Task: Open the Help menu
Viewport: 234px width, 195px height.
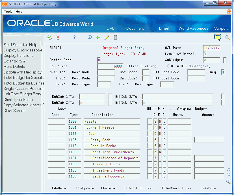Action: tap(19, 12)
